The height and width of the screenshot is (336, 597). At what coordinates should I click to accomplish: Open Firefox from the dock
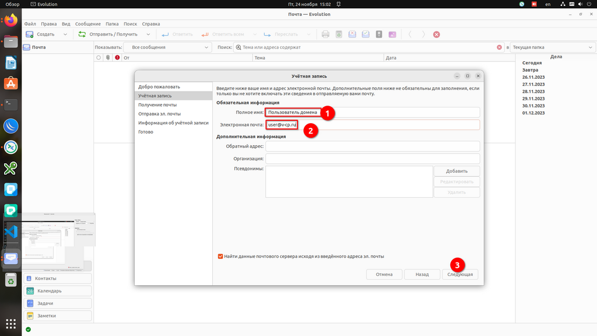(x=10, y=20)
